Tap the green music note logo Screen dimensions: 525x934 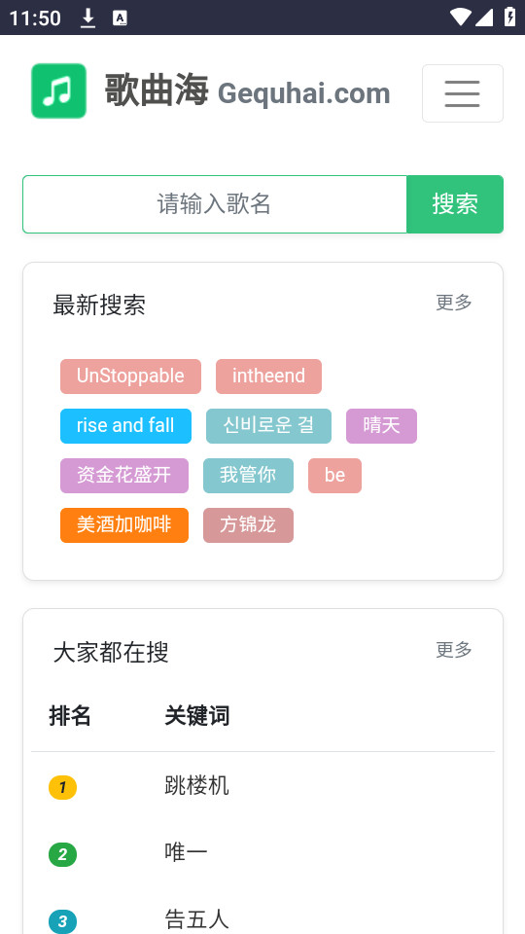pos(59,91)
